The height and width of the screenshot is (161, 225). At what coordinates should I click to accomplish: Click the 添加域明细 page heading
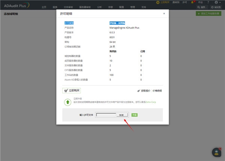(x=11, y=14)
